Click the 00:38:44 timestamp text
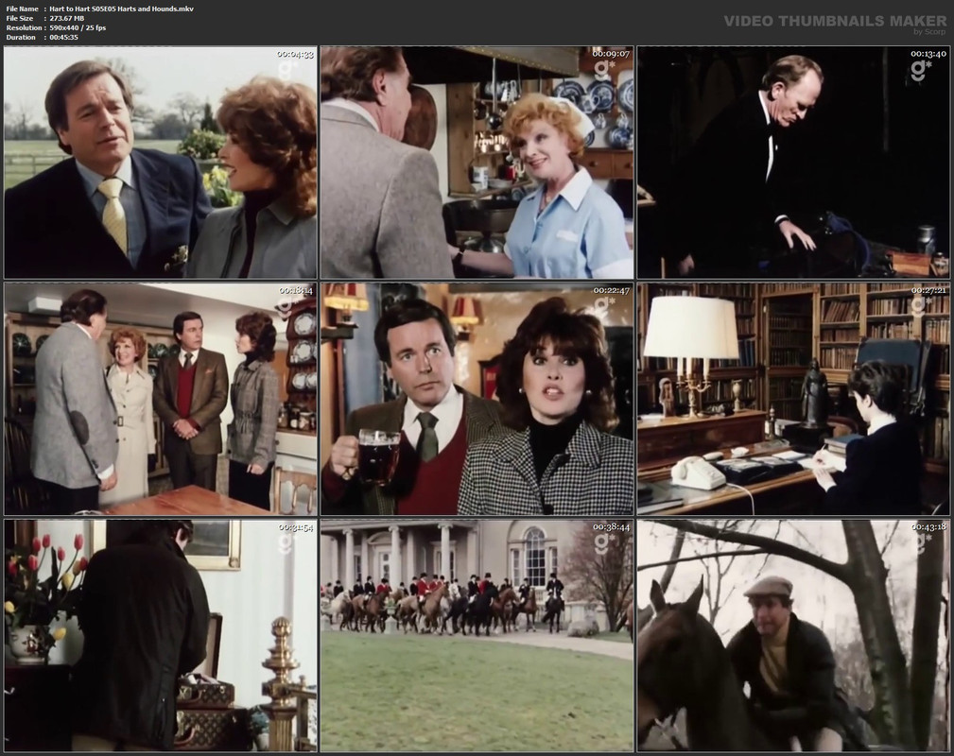This screenshot has height=756, width=954. [x=612, y=527]
